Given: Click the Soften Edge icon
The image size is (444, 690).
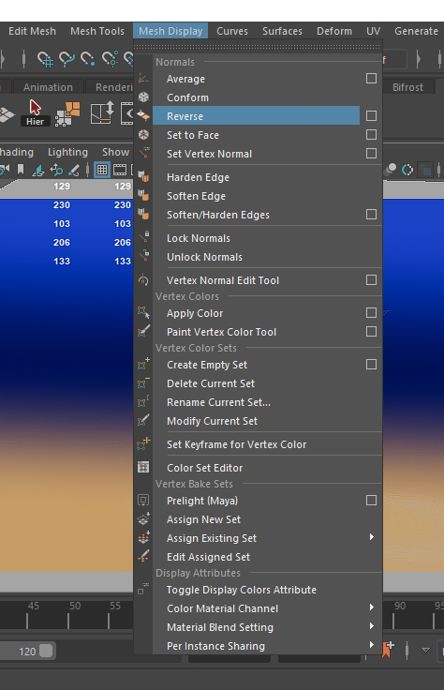Looking at the screenshot, I should click(143, 196).
